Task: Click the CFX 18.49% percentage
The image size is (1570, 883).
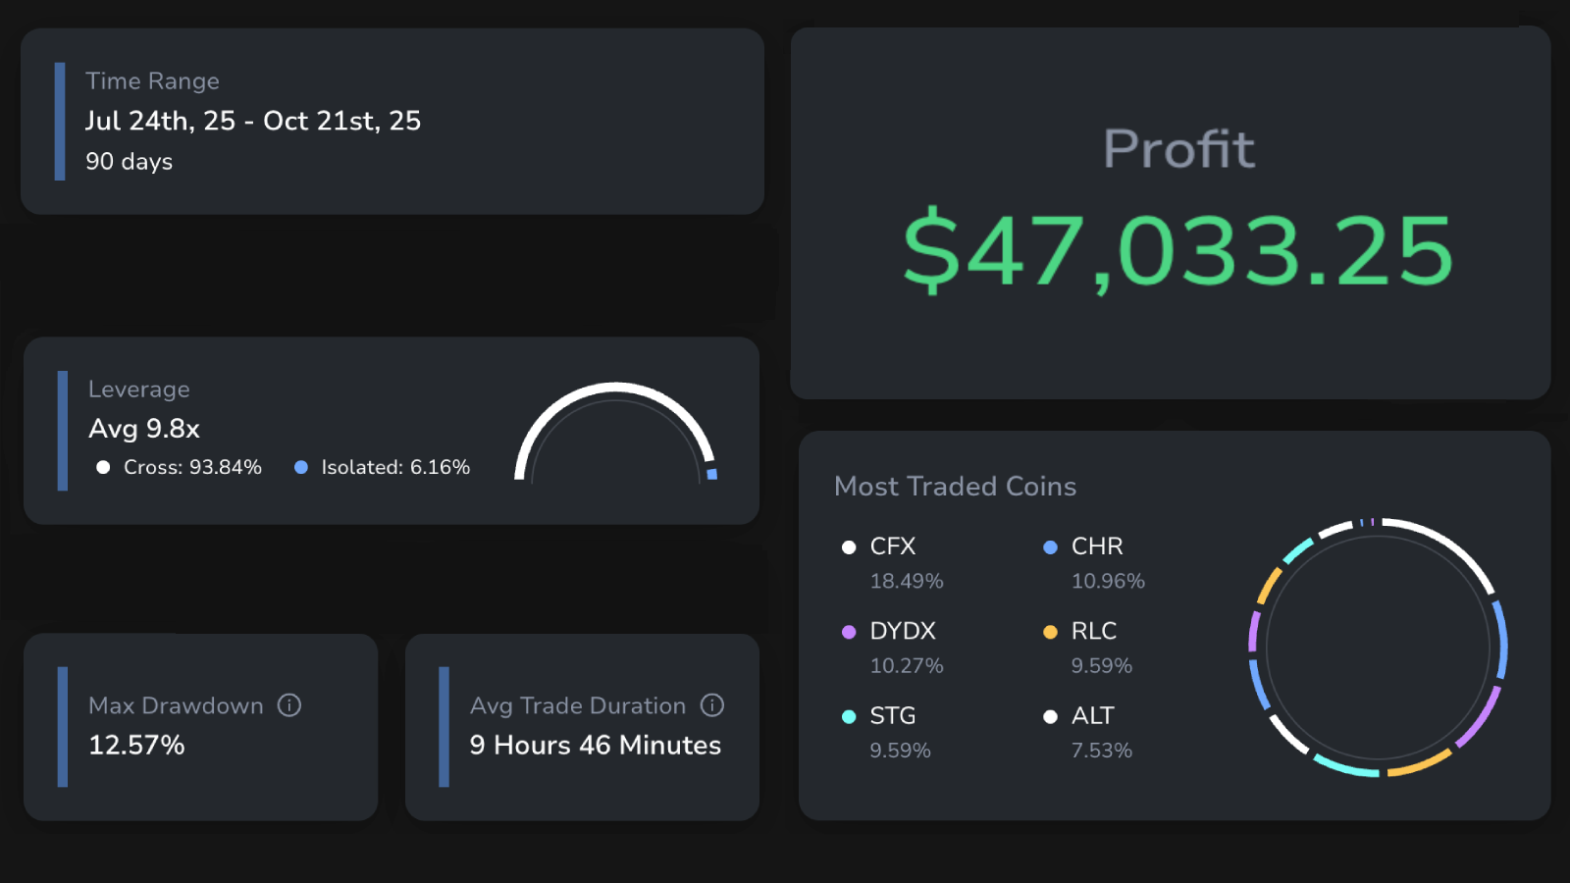Action: [x=907, y=581]
